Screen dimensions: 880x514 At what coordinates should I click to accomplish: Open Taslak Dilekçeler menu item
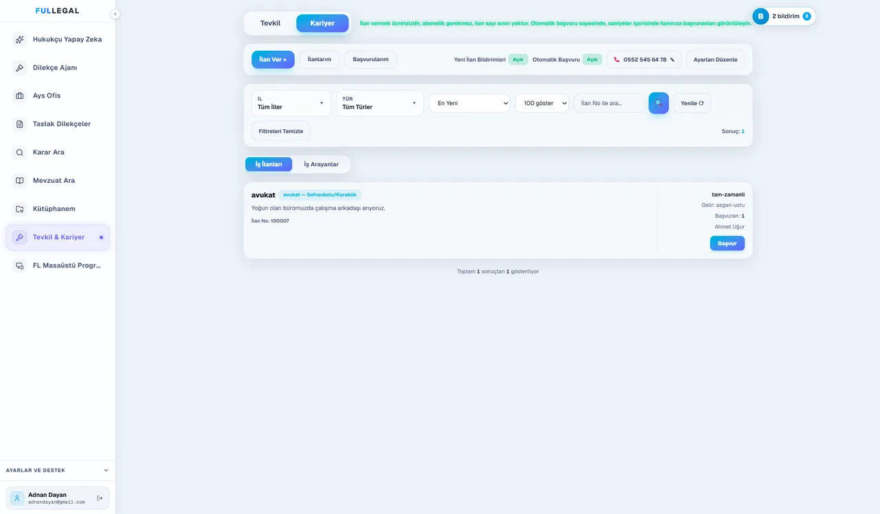[57, 124]
